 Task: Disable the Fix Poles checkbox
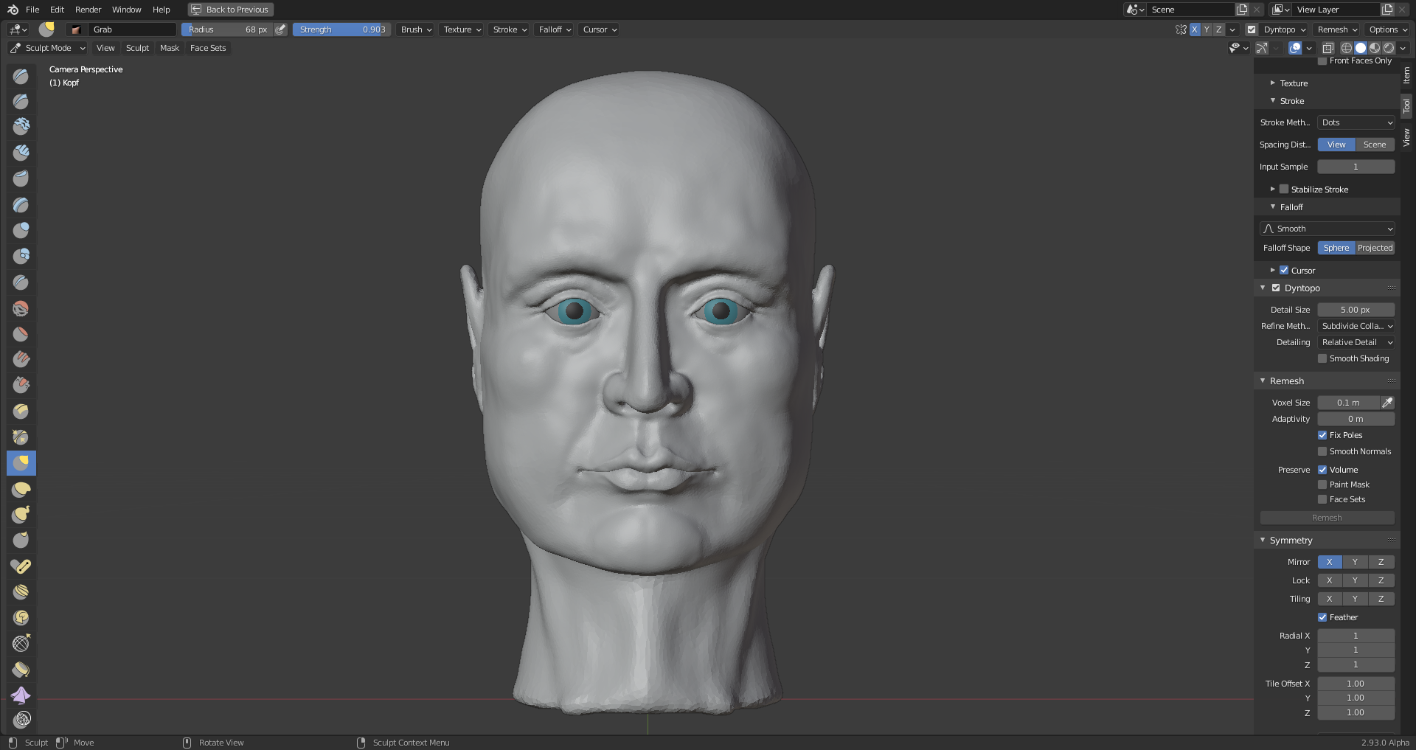pos(1322,435)
